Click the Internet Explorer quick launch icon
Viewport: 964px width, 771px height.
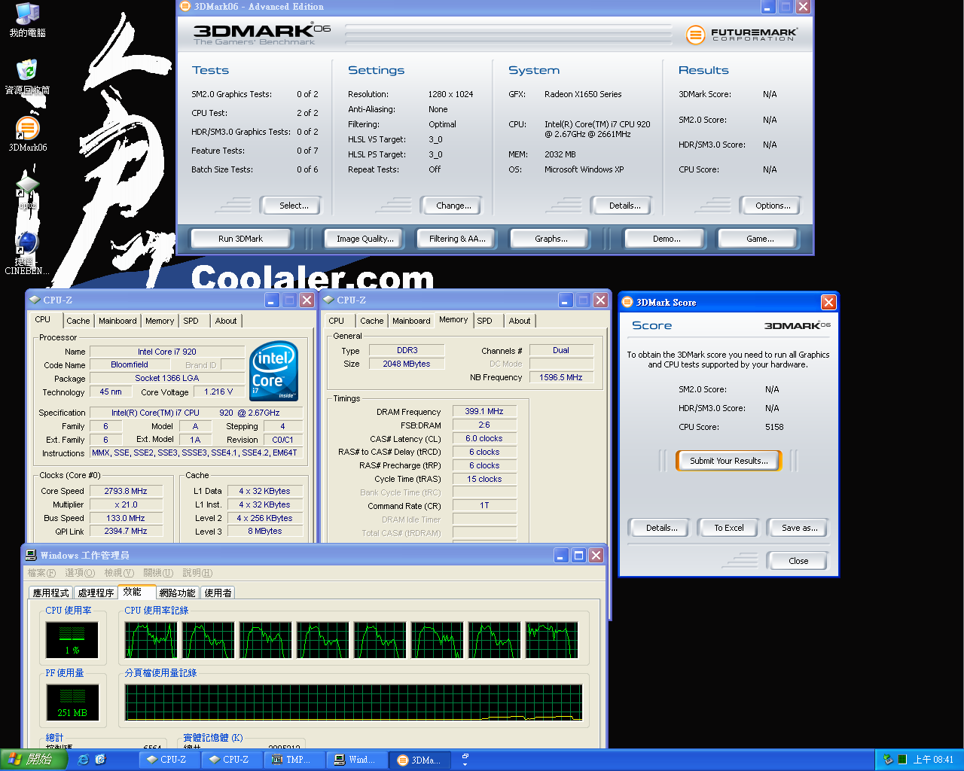pyautogui.click(x=83, y=760)
